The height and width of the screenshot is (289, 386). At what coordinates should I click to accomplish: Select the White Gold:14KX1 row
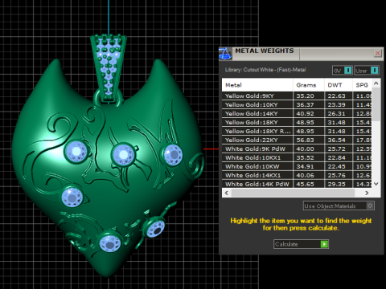click(x=297, y=175)
